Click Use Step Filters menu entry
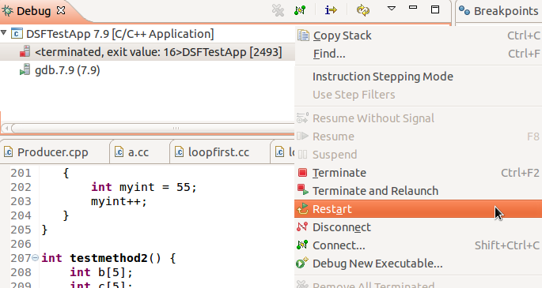Image resolution: width=542 pixels, height=288 pixels. pos(419,95)
